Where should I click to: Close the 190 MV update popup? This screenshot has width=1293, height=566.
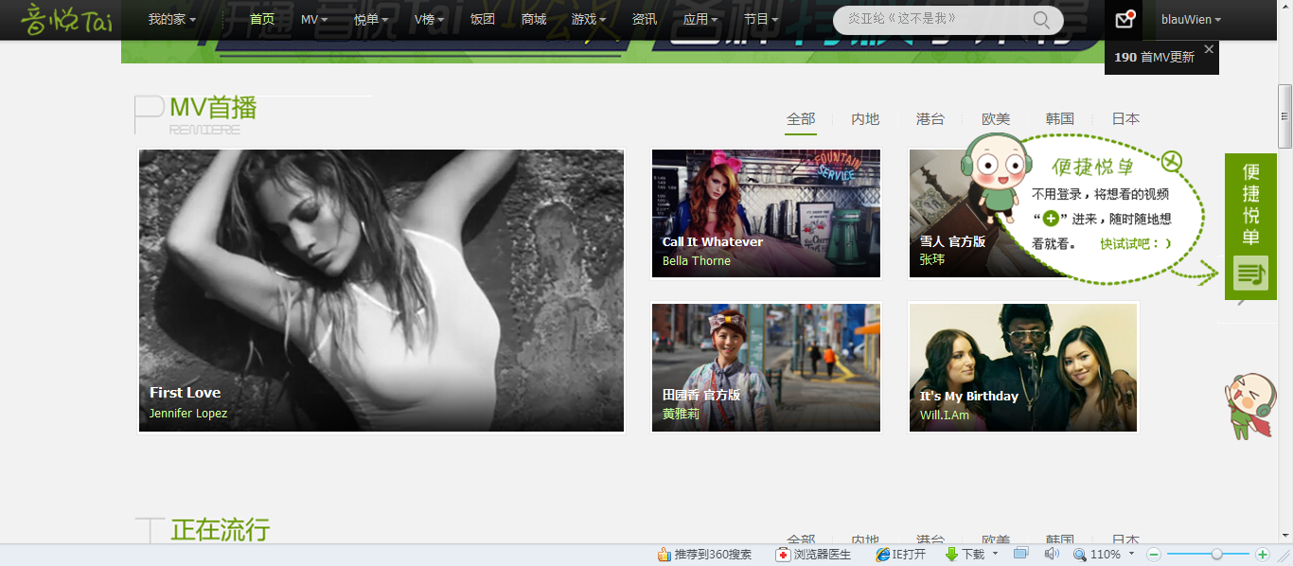[1209, 49]
